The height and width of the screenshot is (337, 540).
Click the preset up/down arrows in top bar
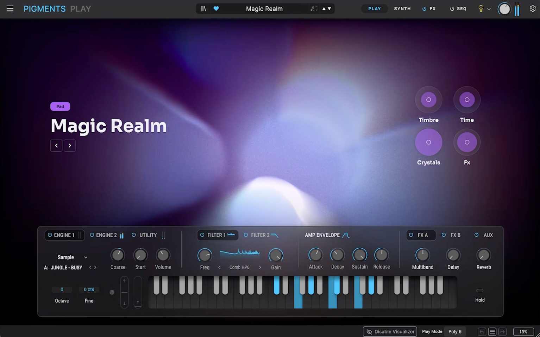point(326,8)
